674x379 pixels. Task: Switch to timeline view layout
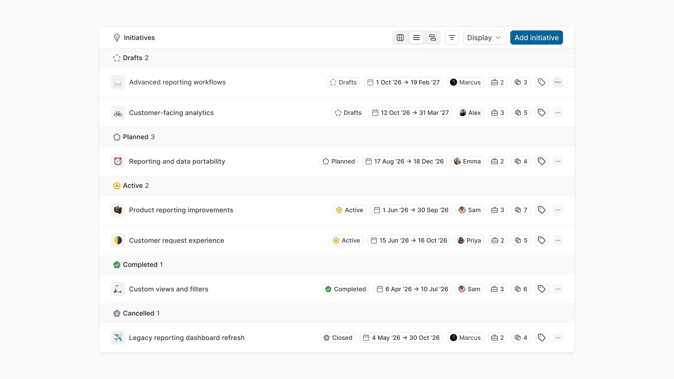pyautogui.click(x=432, y=38)
